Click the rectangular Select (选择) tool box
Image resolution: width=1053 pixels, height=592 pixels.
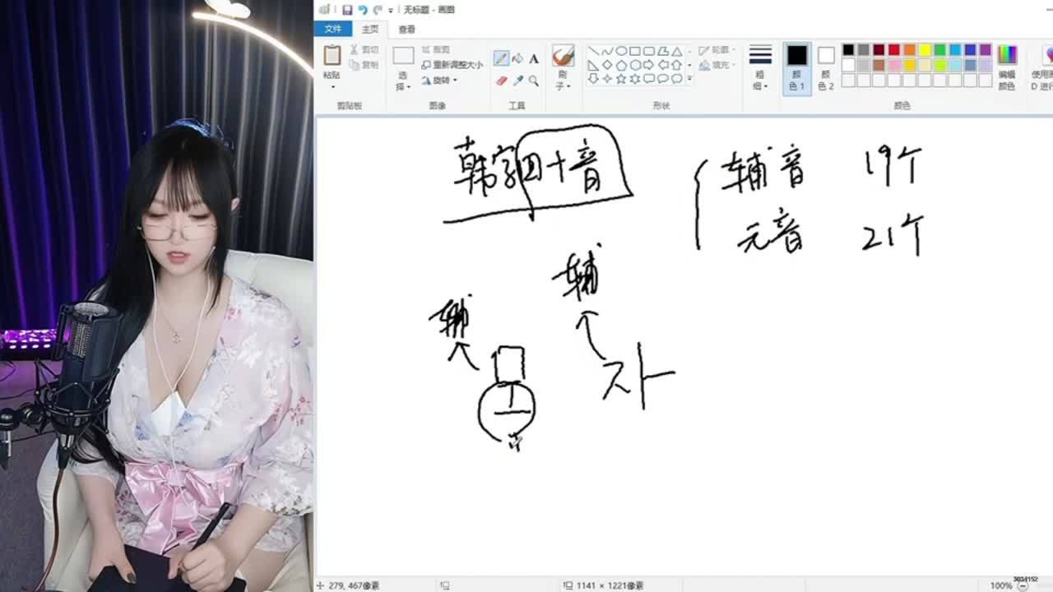pos(403,56)
